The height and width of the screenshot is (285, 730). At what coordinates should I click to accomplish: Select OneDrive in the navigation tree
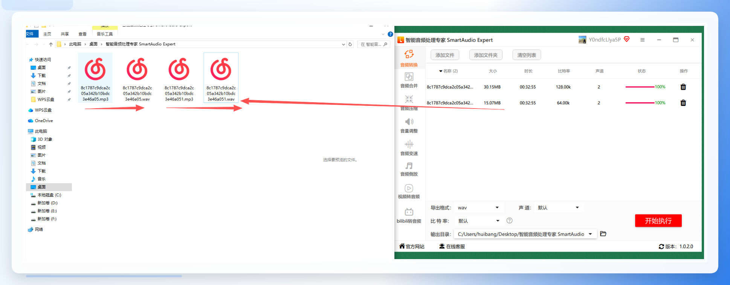coord(41,121)
